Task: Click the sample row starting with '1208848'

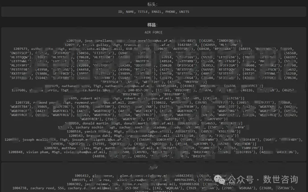Action: 154,152
